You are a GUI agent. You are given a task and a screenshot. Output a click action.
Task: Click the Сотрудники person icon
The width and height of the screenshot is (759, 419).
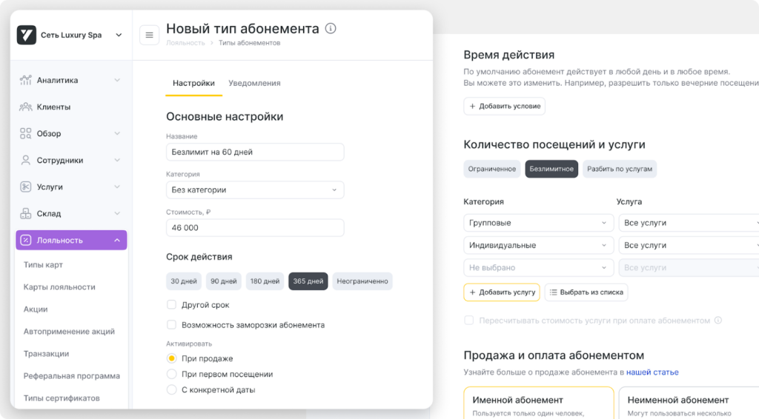point(26,160)
